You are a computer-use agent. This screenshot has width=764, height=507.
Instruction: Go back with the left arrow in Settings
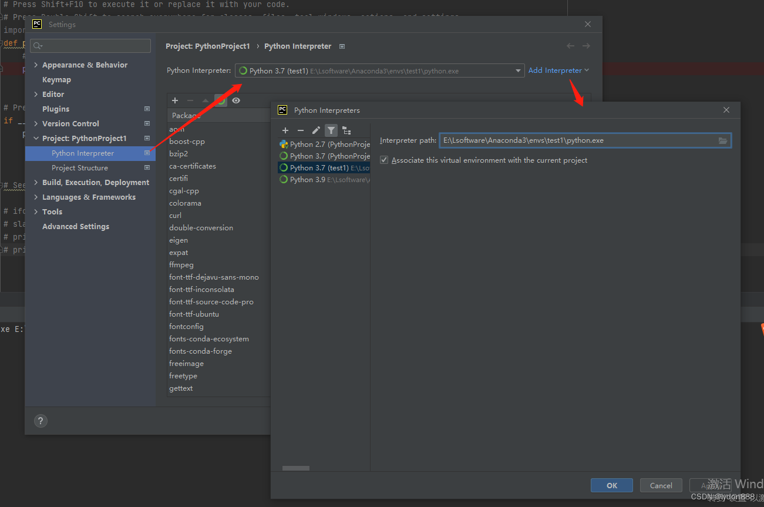click(x=571, y=46)
